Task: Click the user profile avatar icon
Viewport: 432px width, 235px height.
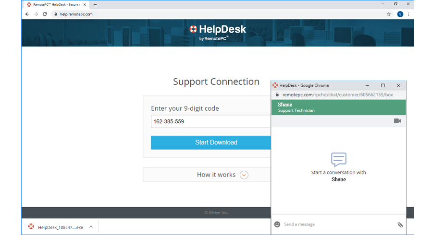Action: 400,14
